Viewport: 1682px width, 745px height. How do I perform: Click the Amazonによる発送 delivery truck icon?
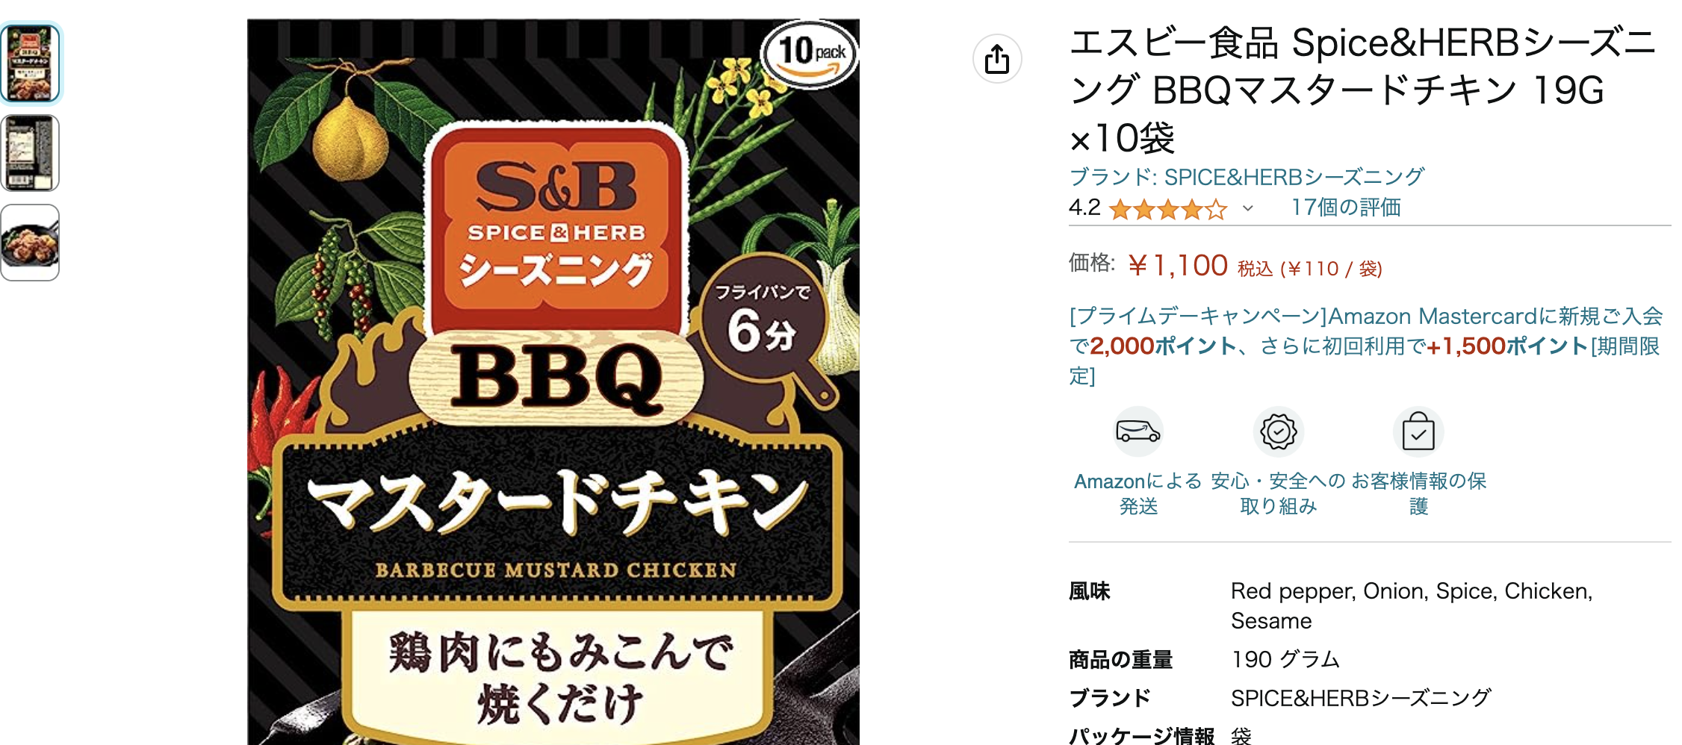click(1138, 431)
